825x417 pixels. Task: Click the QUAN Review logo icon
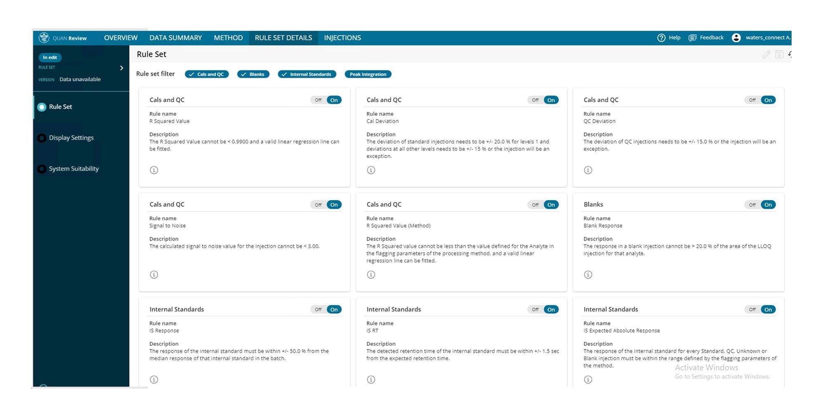[x=44, y=37]
